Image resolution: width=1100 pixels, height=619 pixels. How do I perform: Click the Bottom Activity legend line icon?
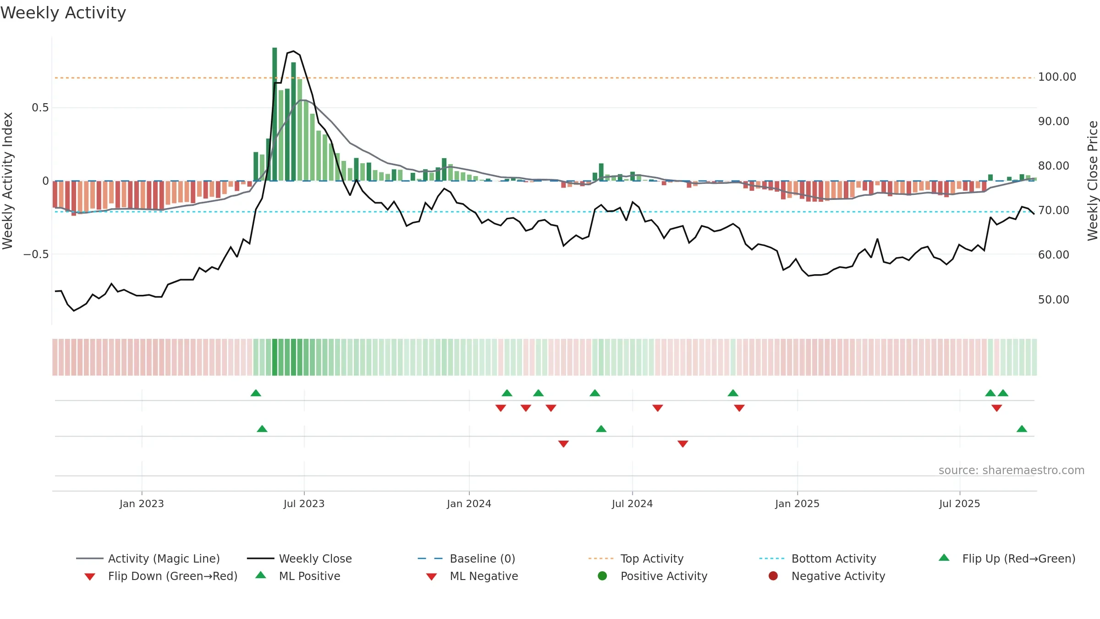(x=772, y=558)
